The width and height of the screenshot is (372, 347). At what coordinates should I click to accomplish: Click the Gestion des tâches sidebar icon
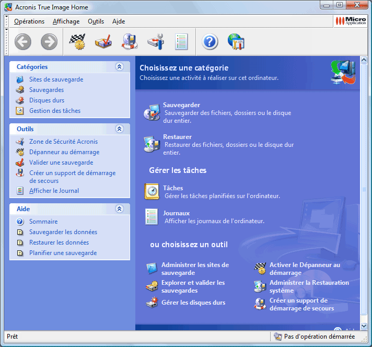20,111
